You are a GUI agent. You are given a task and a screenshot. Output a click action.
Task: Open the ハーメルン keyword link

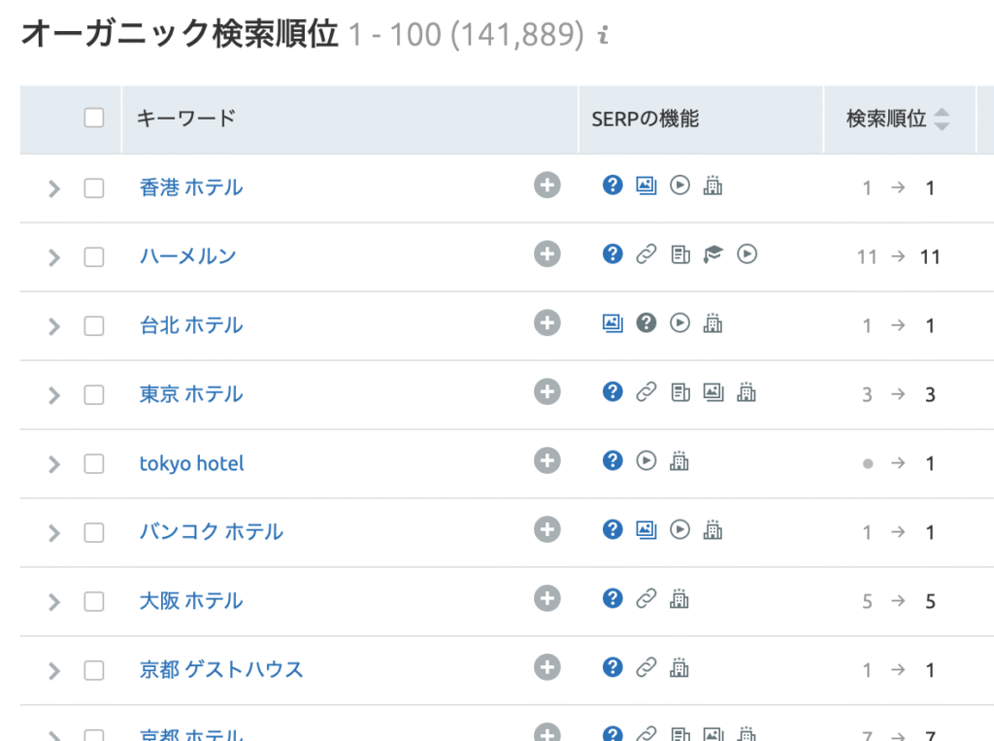click(x=187, y=256)
